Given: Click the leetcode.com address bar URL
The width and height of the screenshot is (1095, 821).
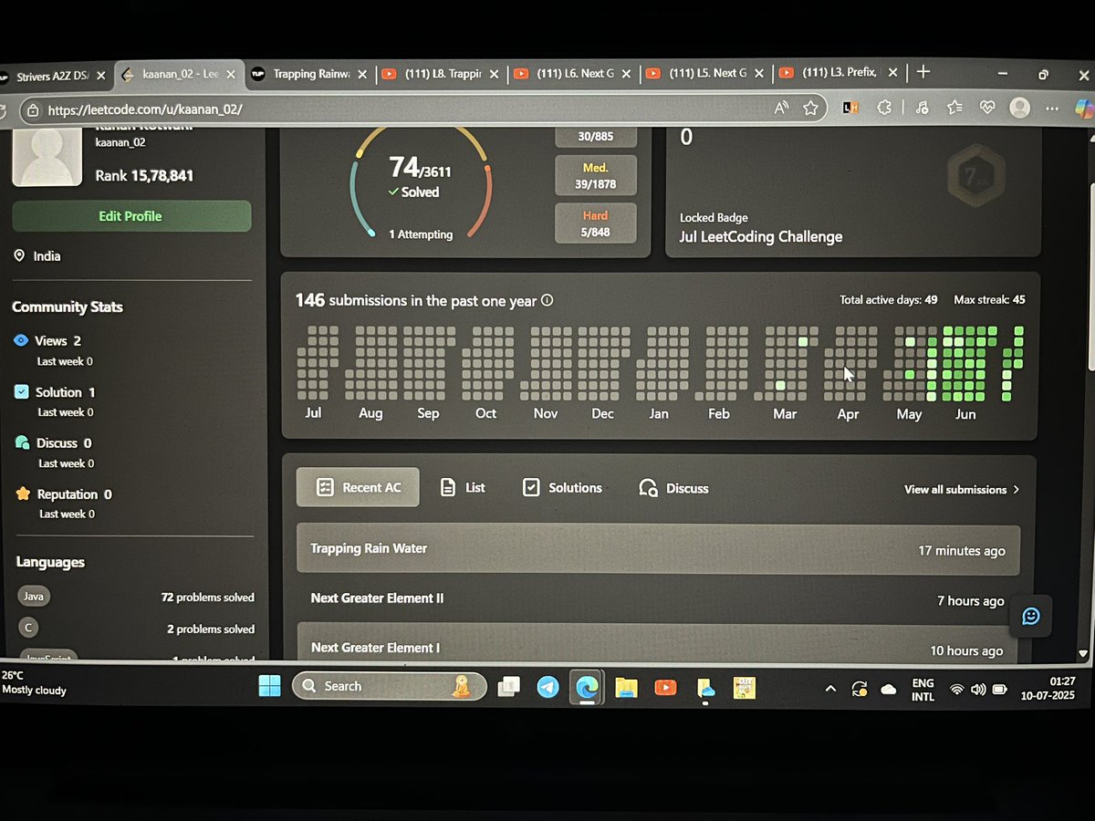Looking at the screenshot, I should pos(144,109).
